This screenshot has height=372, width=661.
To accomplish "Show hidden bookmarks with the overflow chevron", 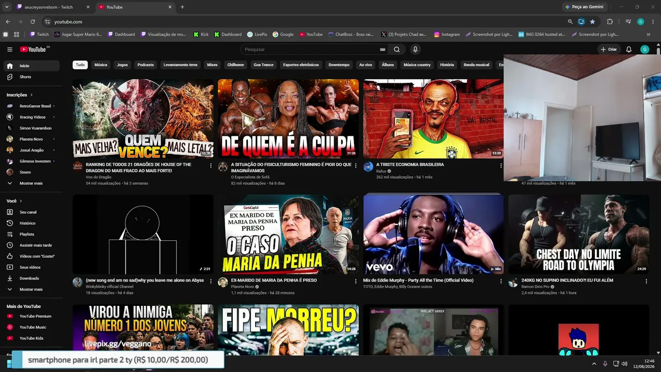I will pos(649,35).
